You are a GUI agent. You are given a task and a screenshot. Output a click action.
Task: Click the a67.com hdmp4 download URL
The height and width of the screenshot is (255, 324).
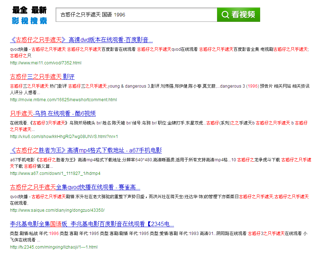click(x=55, y=173)
